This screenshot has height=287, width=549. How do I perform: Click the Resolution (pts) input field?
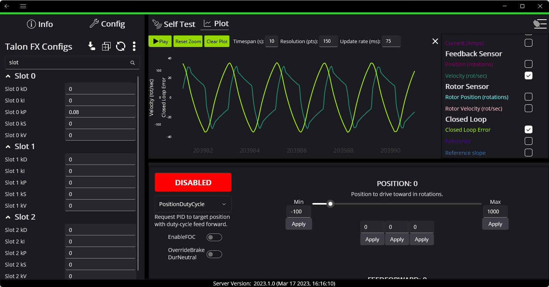[328, 41]
